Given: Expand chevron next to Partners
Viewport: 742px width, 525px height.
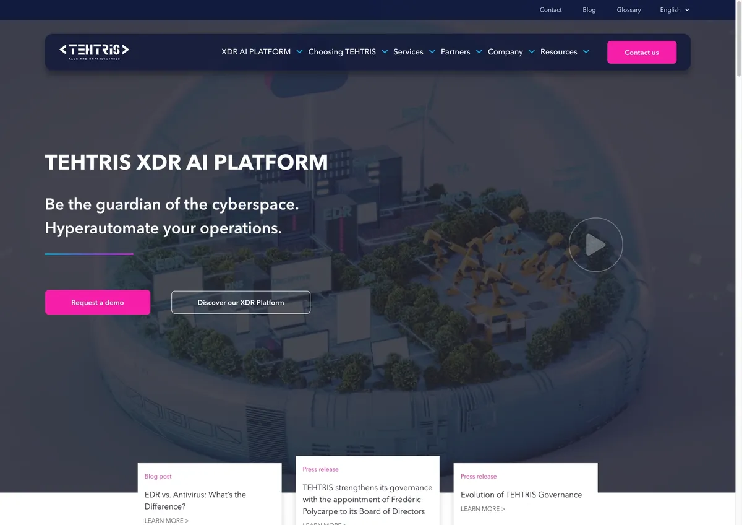Looking at the screenshot, I should 479,51.
